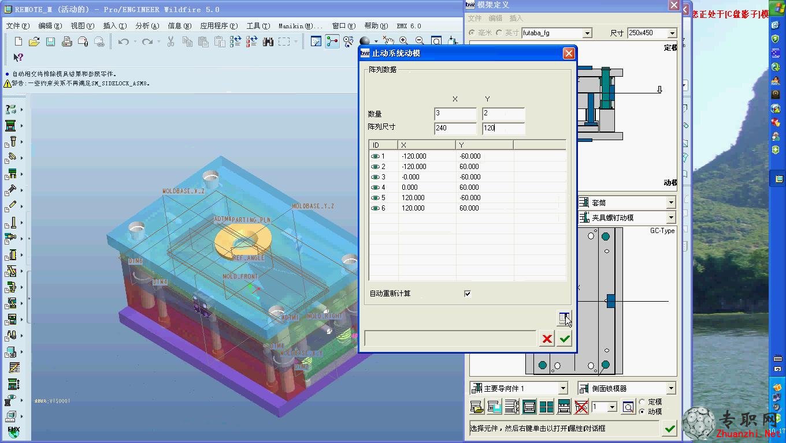Open the 主要导向件 1 dropdown
This screenshot has width=786, height=443.
point(563,389)
